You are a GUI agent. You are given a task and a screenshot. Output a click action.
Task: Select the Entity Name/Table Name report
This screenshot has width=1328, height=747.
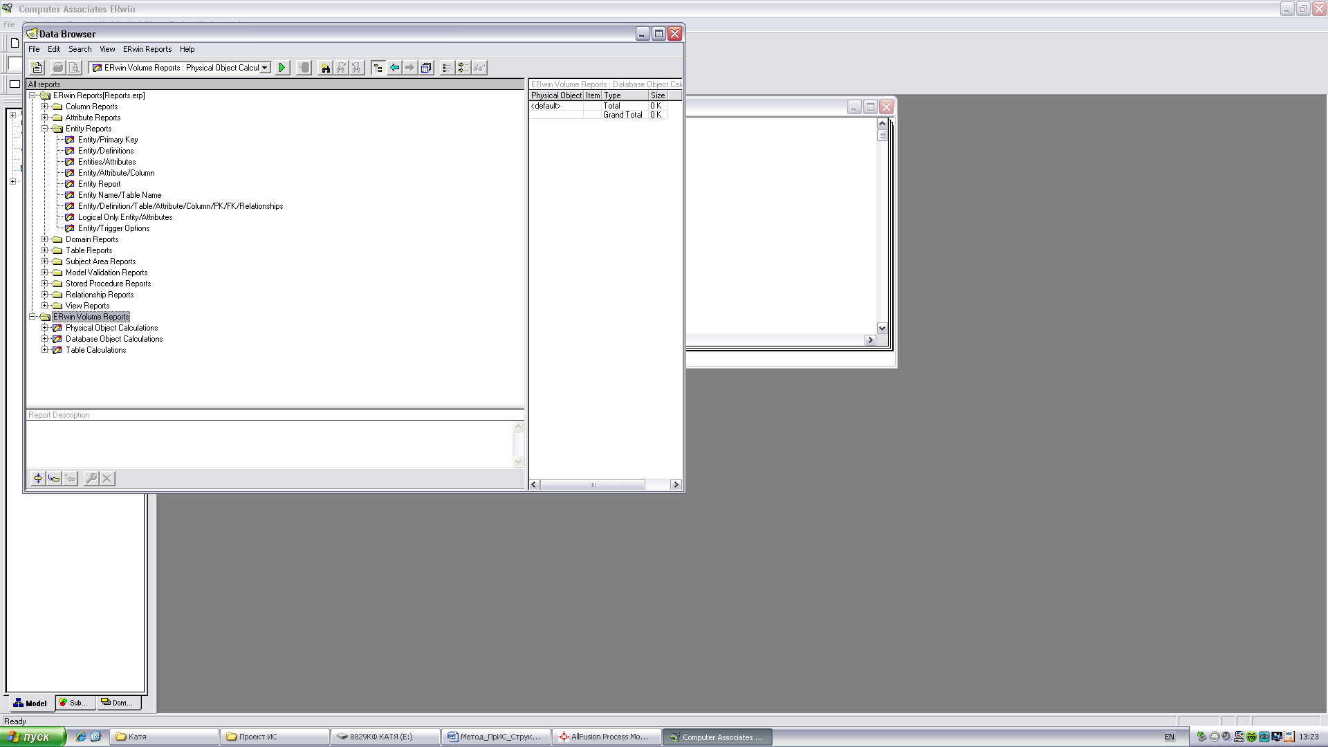tap(120, 195)
